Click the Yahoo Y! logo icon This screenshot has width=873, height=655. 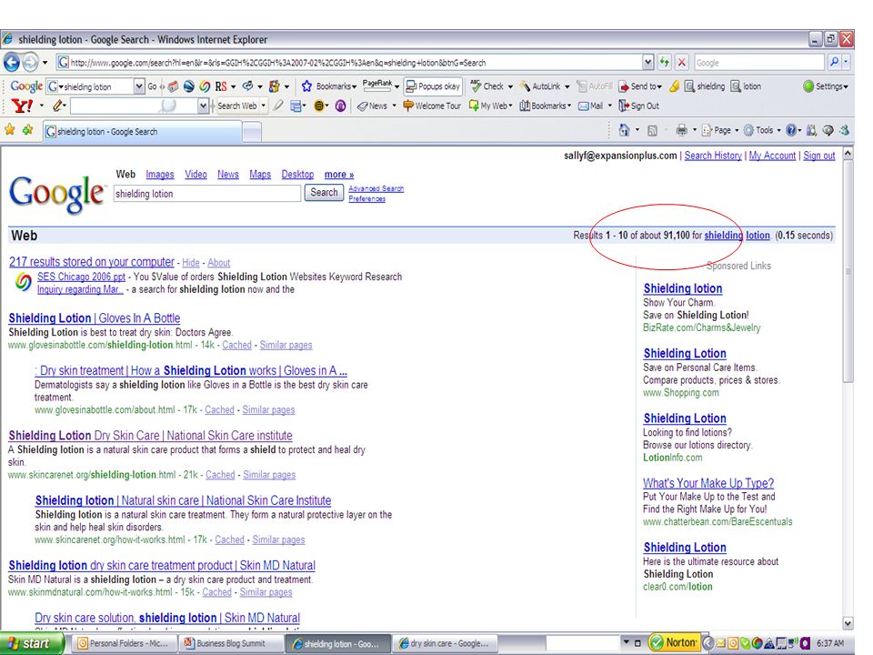pyautogui.click(x=22, y=106)
